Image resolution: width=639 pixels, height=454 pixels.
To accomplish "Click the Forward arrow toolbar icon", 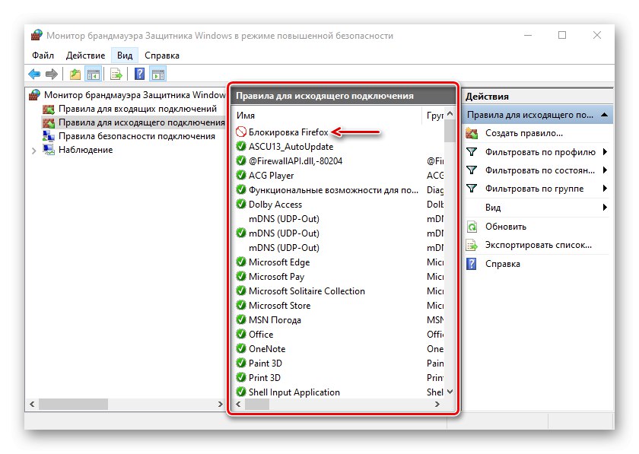I will pyautogui.click(x=52, y=75).
